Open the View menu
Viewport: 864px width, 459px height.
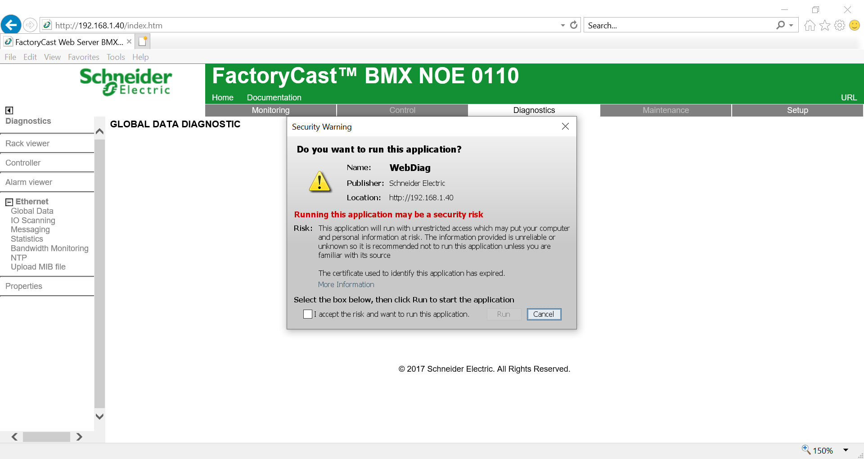[x=52, y=57]
